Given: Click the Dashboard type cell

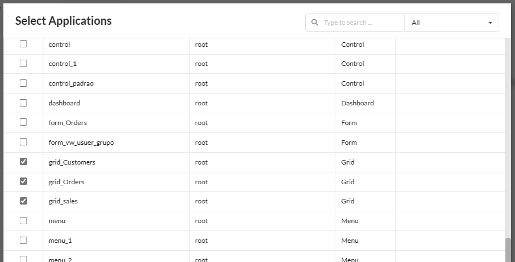Looking at the screenshot, I should coord(357,103).
